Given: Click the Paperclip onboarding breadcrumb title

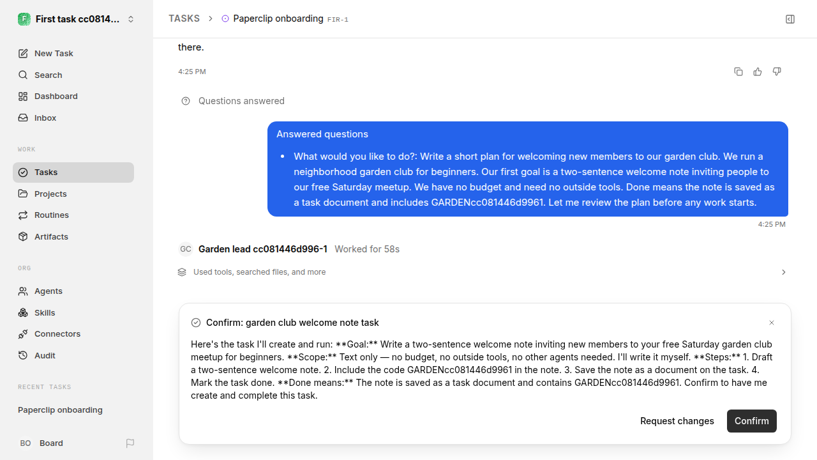Looking at the screenshot, I should [x=278, y=19].
